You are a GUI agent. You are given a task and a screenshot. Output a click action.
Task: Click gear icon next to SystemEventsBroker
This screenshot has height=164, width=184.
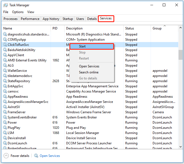[5, 117]
